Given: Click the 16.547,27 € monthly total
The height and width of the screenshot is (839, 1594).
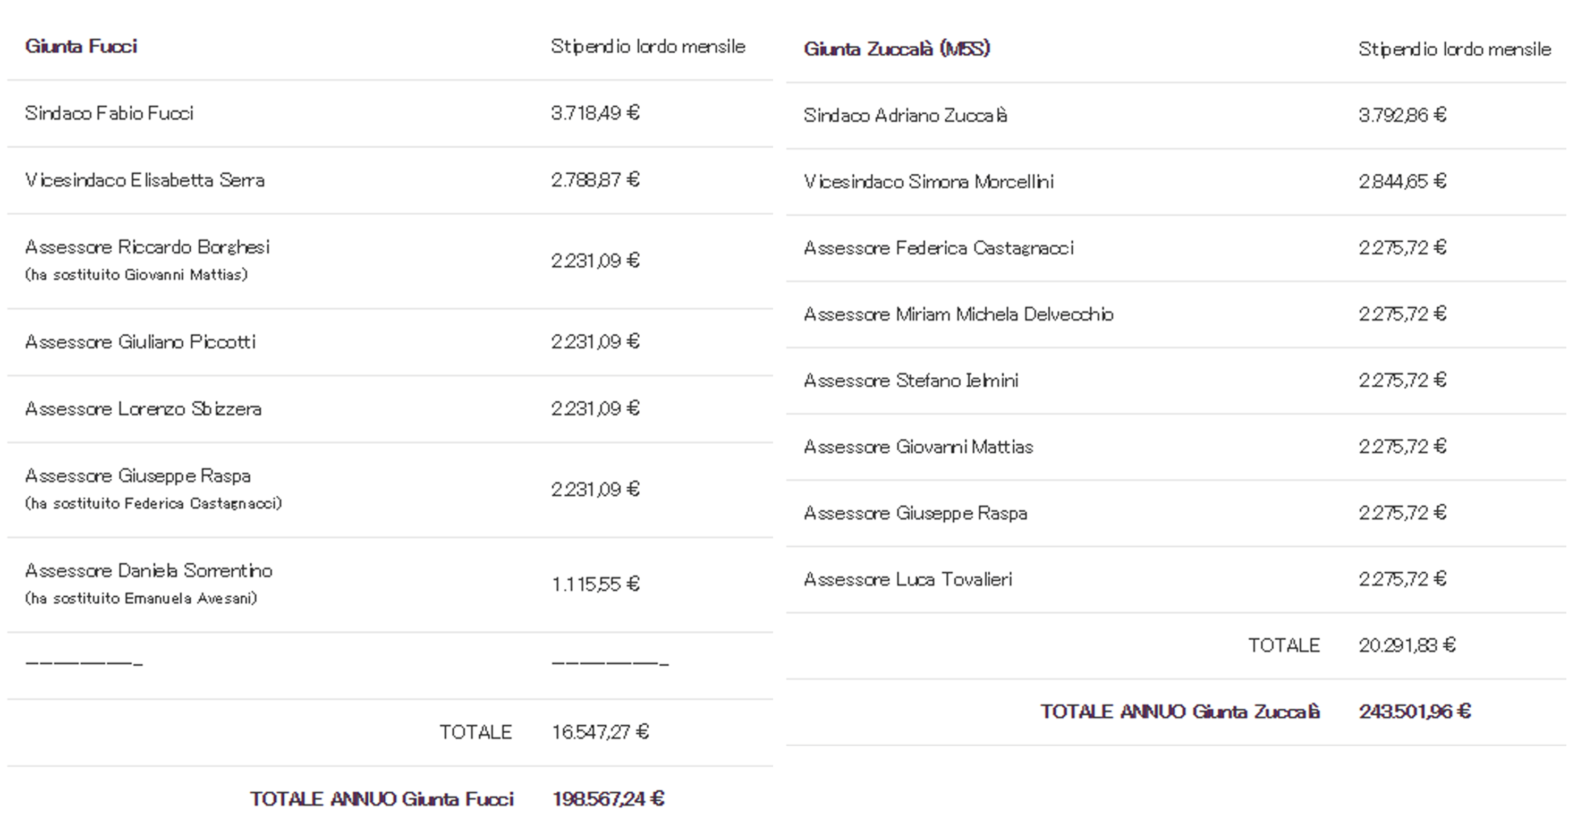Looking at the screenshot, I should pyautogui.click(x=600, y=733).
